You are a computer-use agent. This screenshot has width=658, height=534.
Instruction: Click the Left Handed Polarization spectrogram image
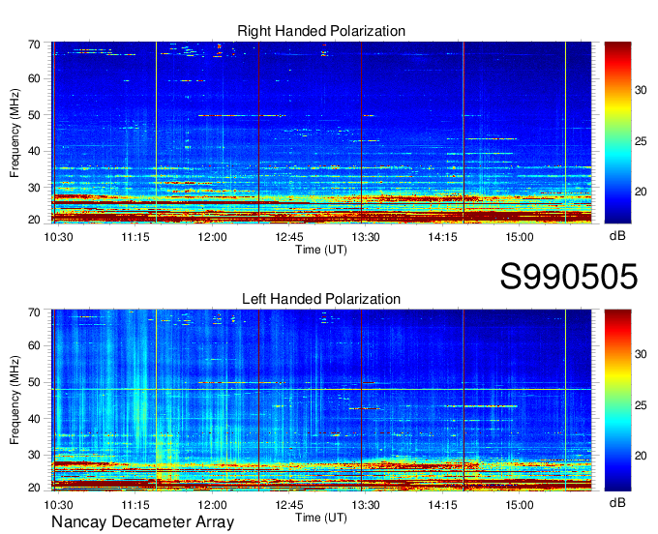321,400
